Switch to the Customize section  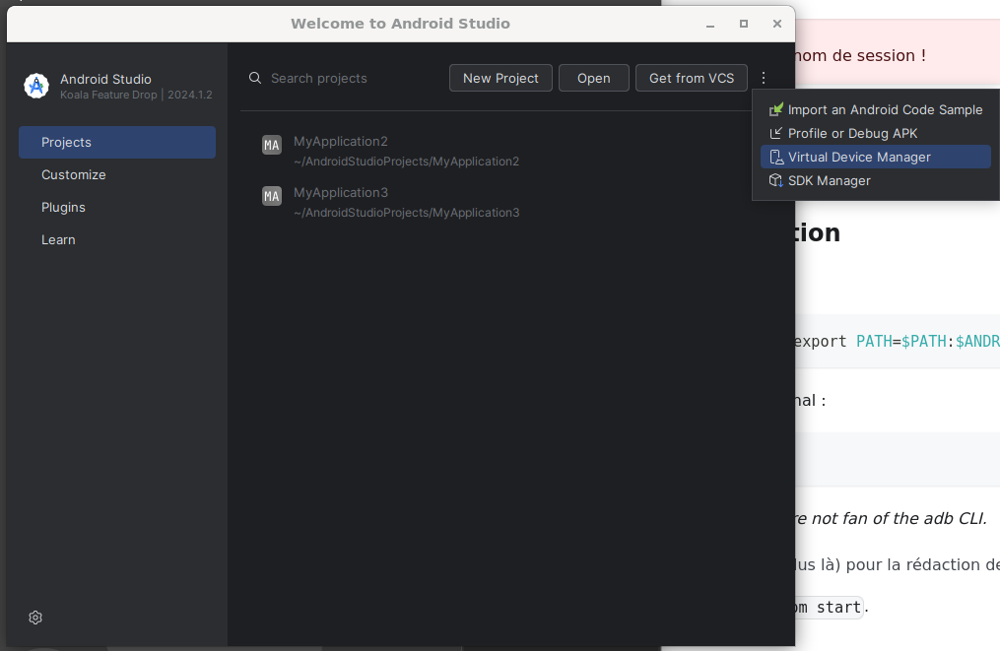pyautogui.click(x=73, y=174)
